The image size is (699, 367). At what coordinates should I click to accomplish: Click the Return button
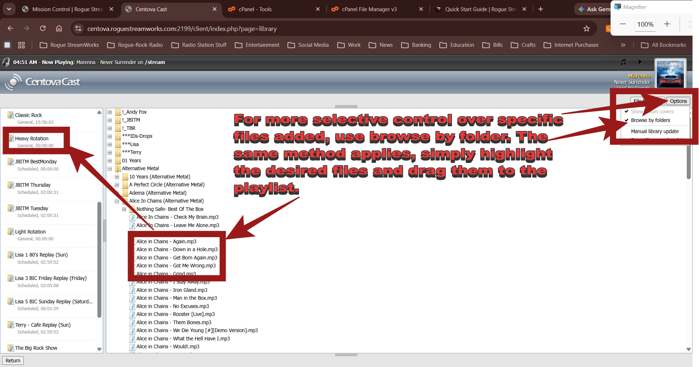[13, 361]
